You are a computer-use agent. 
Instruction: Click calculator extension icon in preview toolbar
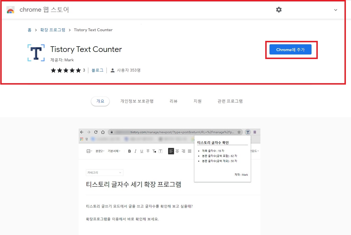(x=255, y=132)
